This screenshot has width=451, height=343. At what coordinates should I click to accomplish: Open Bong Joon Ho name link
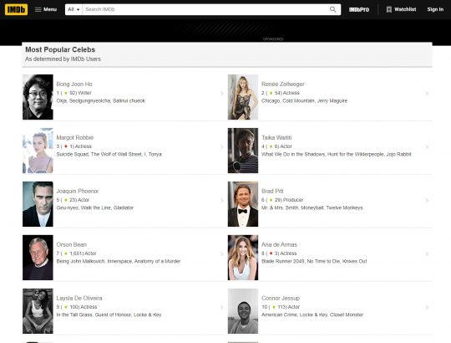point(74,84)
